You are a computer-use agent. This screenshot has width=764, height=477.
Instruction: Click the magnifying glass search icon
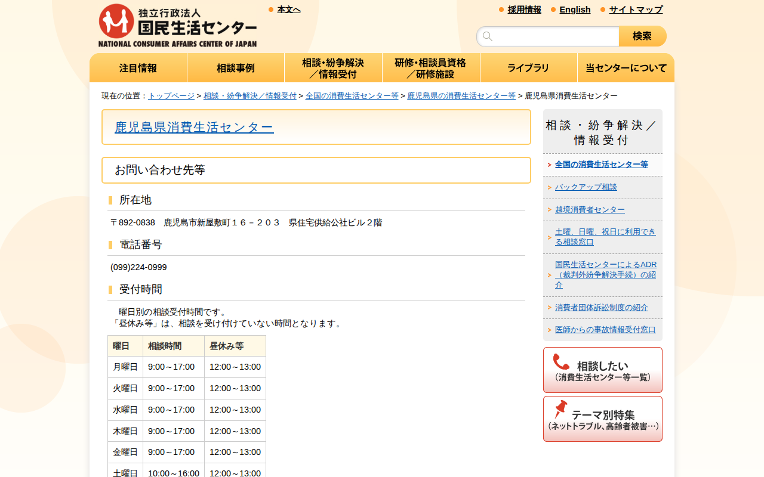click(488, 36)
